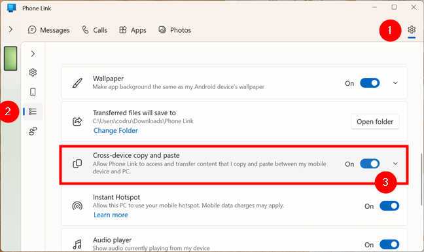Image resolution: width=424 pixels, height=252 pixels.
Task: Click the Change Folder link
Action: [x=115, y=131]
